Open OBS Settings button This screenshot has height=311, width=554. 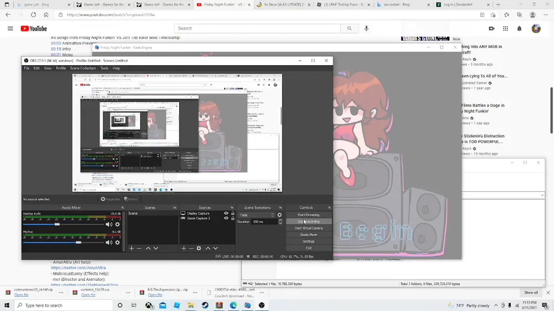[x=308, y=242]
